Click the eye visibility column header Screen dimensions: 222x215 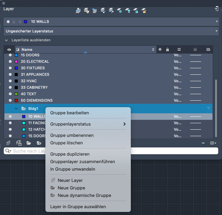(9, 49)
